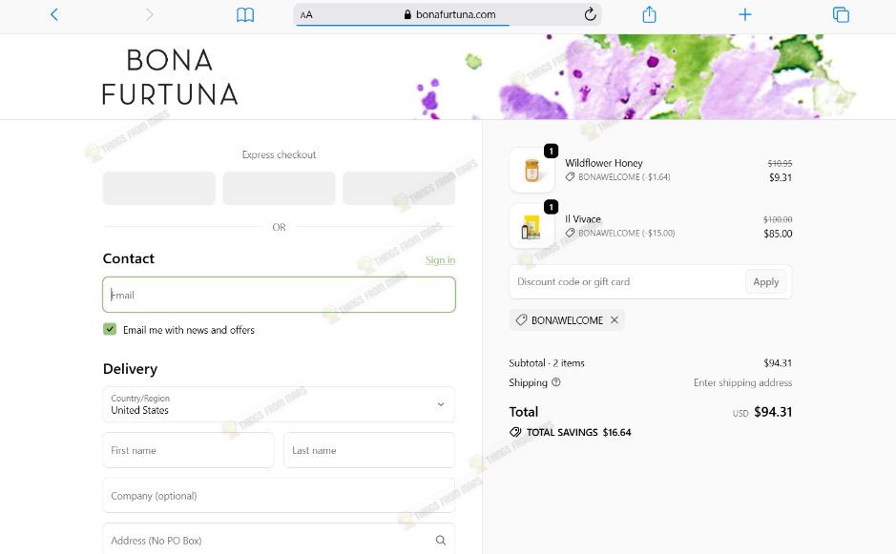Click the Il Vivace product name

[x=583, y=218]
